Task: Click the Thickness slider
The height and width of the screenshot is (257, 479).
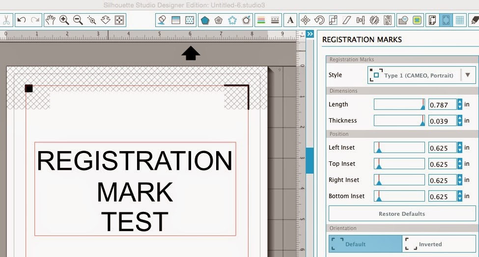Action: tap(399, 121)
